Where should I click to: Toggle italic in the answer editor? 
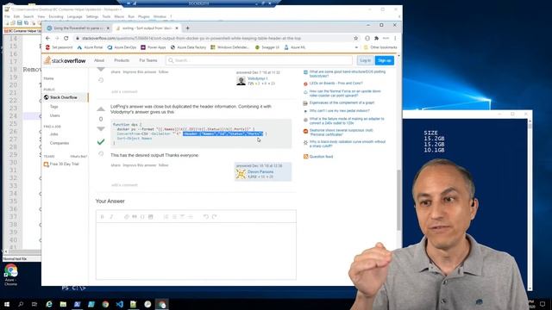[x=111, y=217]
